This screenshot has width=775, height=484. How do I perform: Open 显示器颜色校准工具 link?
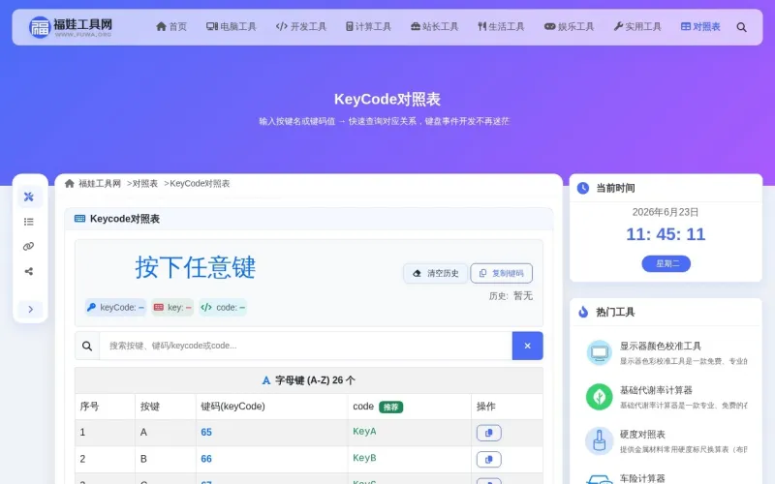[661, 346]
